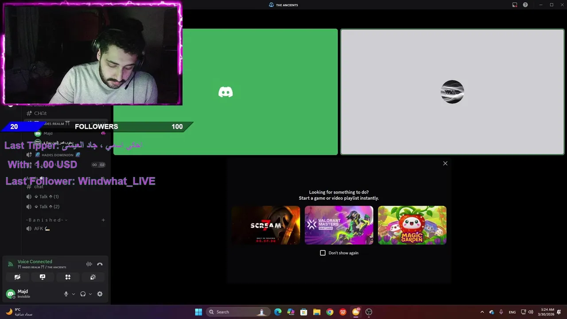This screenshot has height=319, width=567.
Task: Click THE ANCIENTS channel title
Action: click(287, 5)
